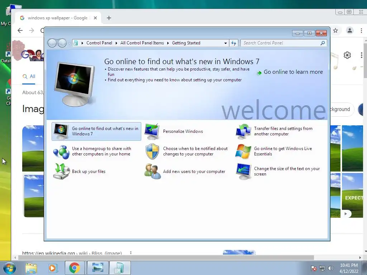
Task: Open network status icon in tray
Action: [322, 268]
